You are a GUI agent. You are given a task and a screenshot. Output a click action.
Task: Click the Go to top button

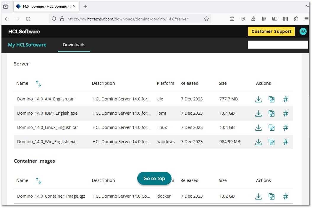[154, 178]
